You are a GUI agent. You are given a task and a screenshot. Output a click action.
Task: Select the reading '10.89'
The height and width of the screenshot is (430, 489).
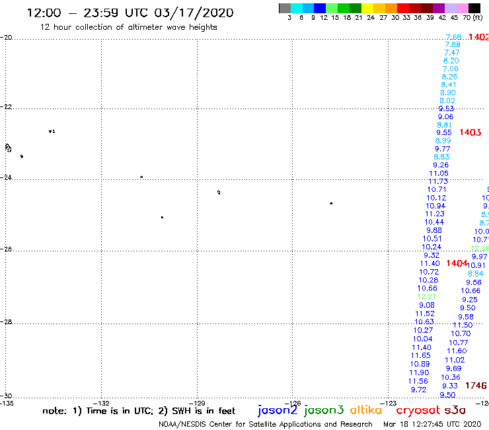420,364
